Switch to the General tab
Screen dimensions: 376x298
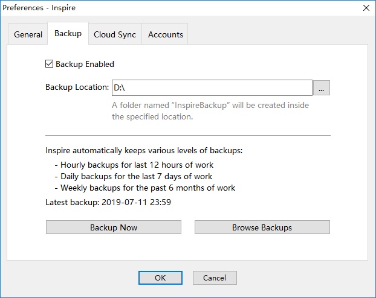28,34
